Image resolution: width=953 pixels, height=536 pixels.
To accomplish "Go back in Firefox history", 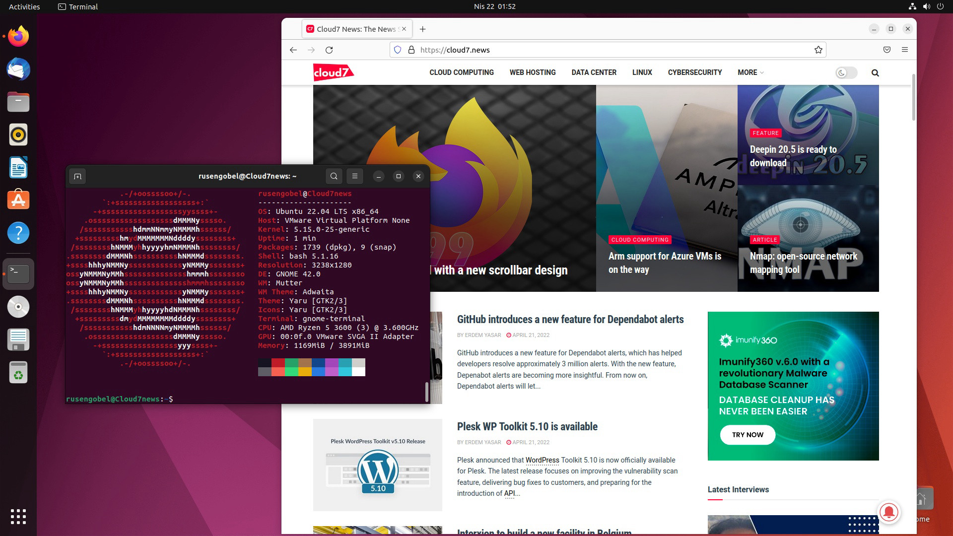I will (x=293, y=50).
